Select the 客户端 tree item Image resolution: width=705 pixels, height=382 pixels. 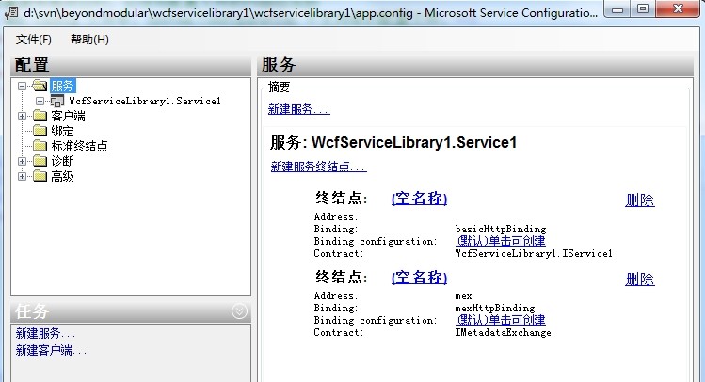click(69, 116)
